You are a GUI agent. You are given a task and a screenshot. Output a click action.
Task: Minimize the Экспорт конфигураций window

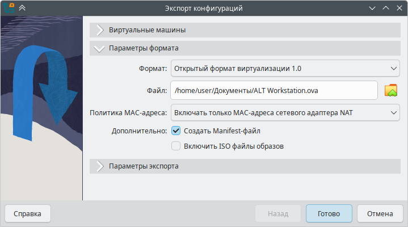372,8
